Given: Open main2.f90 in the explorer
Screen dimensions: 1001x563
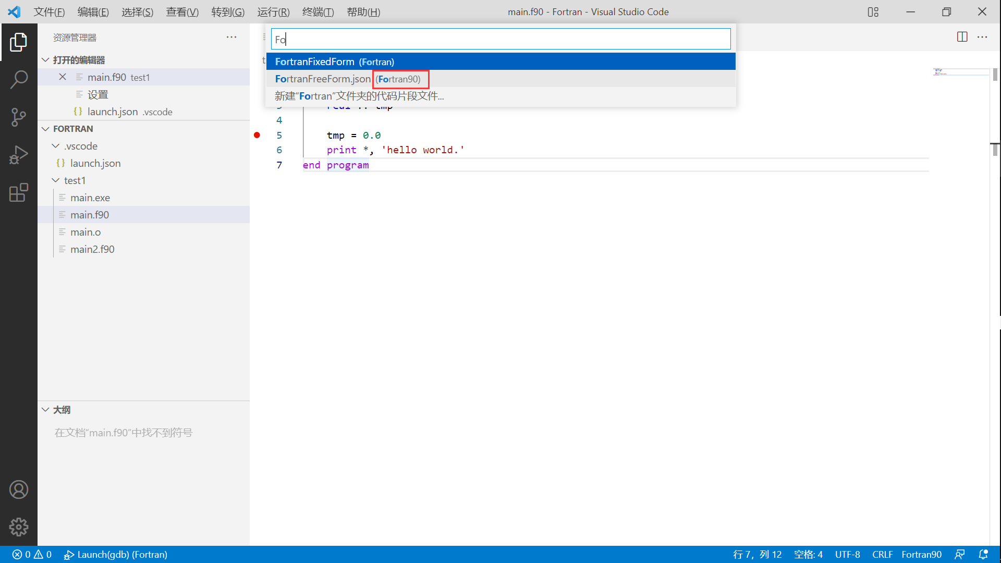Looking at the screenshot, I should (x=92, y=249).
